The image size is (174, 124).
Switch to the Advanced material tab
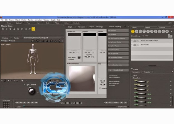click(81, 27)
